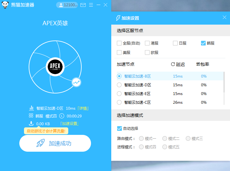Click the panda logo icon
The image size is (230, 171).
[x=5, y=5]
